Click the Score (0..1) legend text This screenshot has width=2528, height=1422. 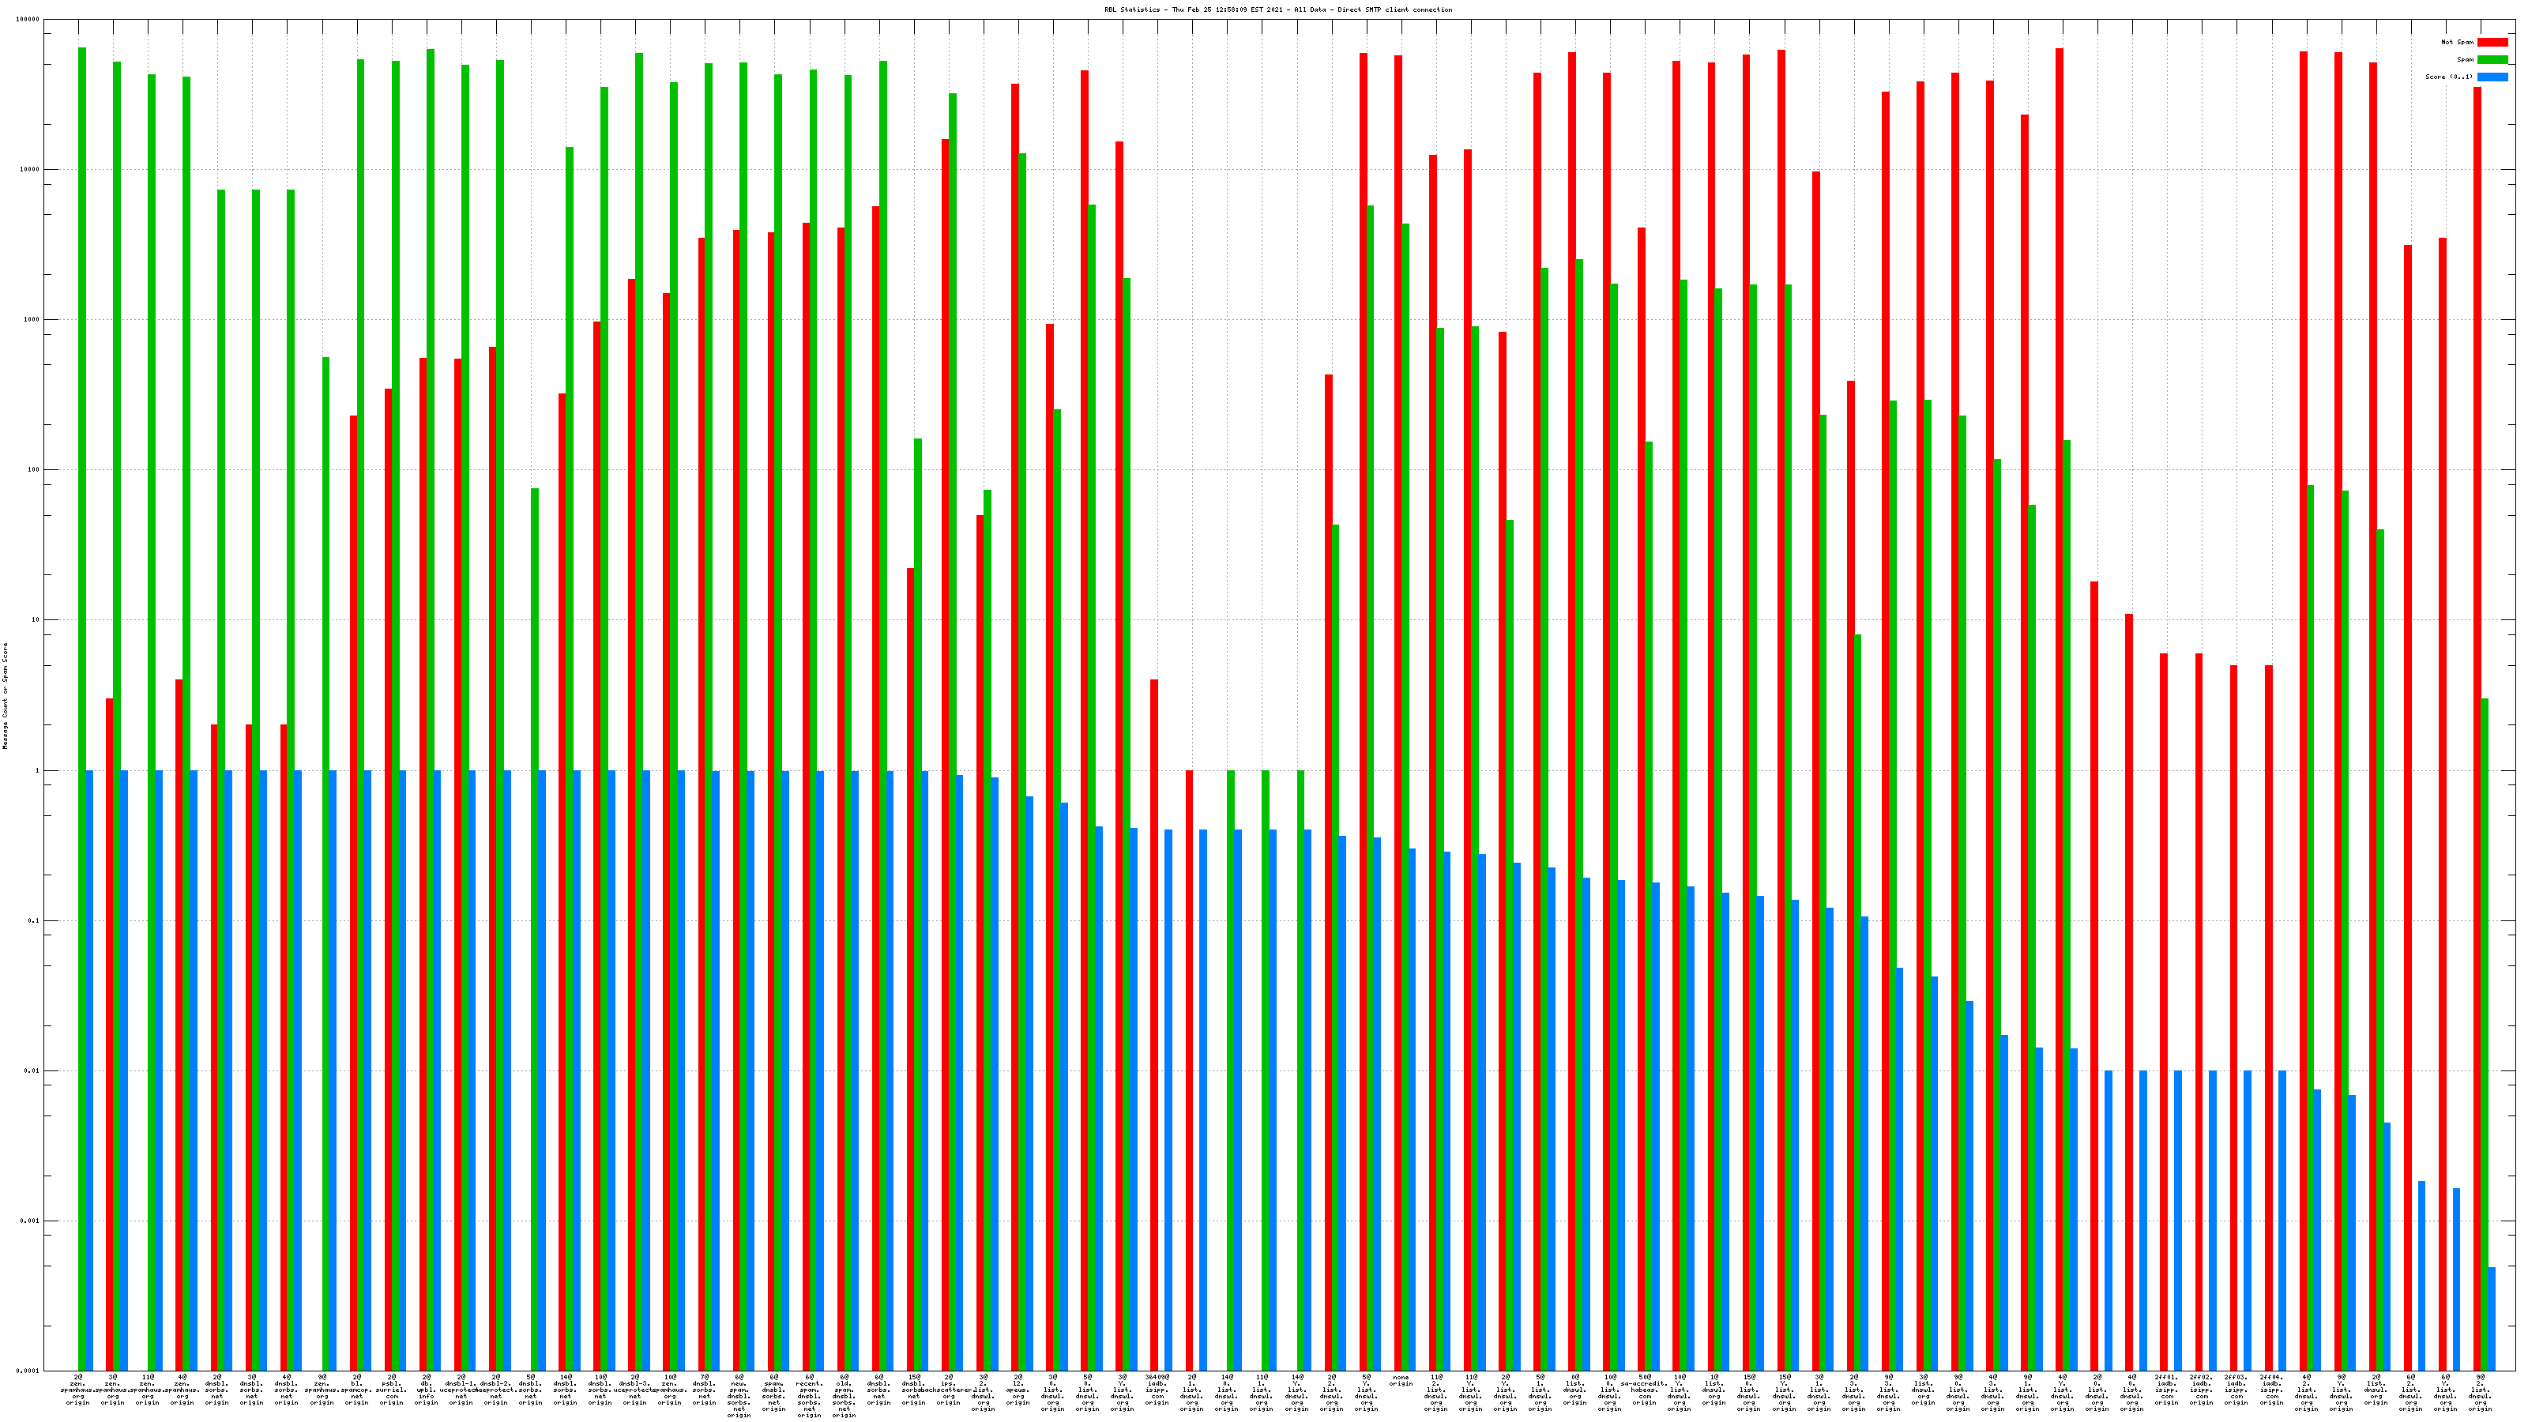(x=2448, y=77)
